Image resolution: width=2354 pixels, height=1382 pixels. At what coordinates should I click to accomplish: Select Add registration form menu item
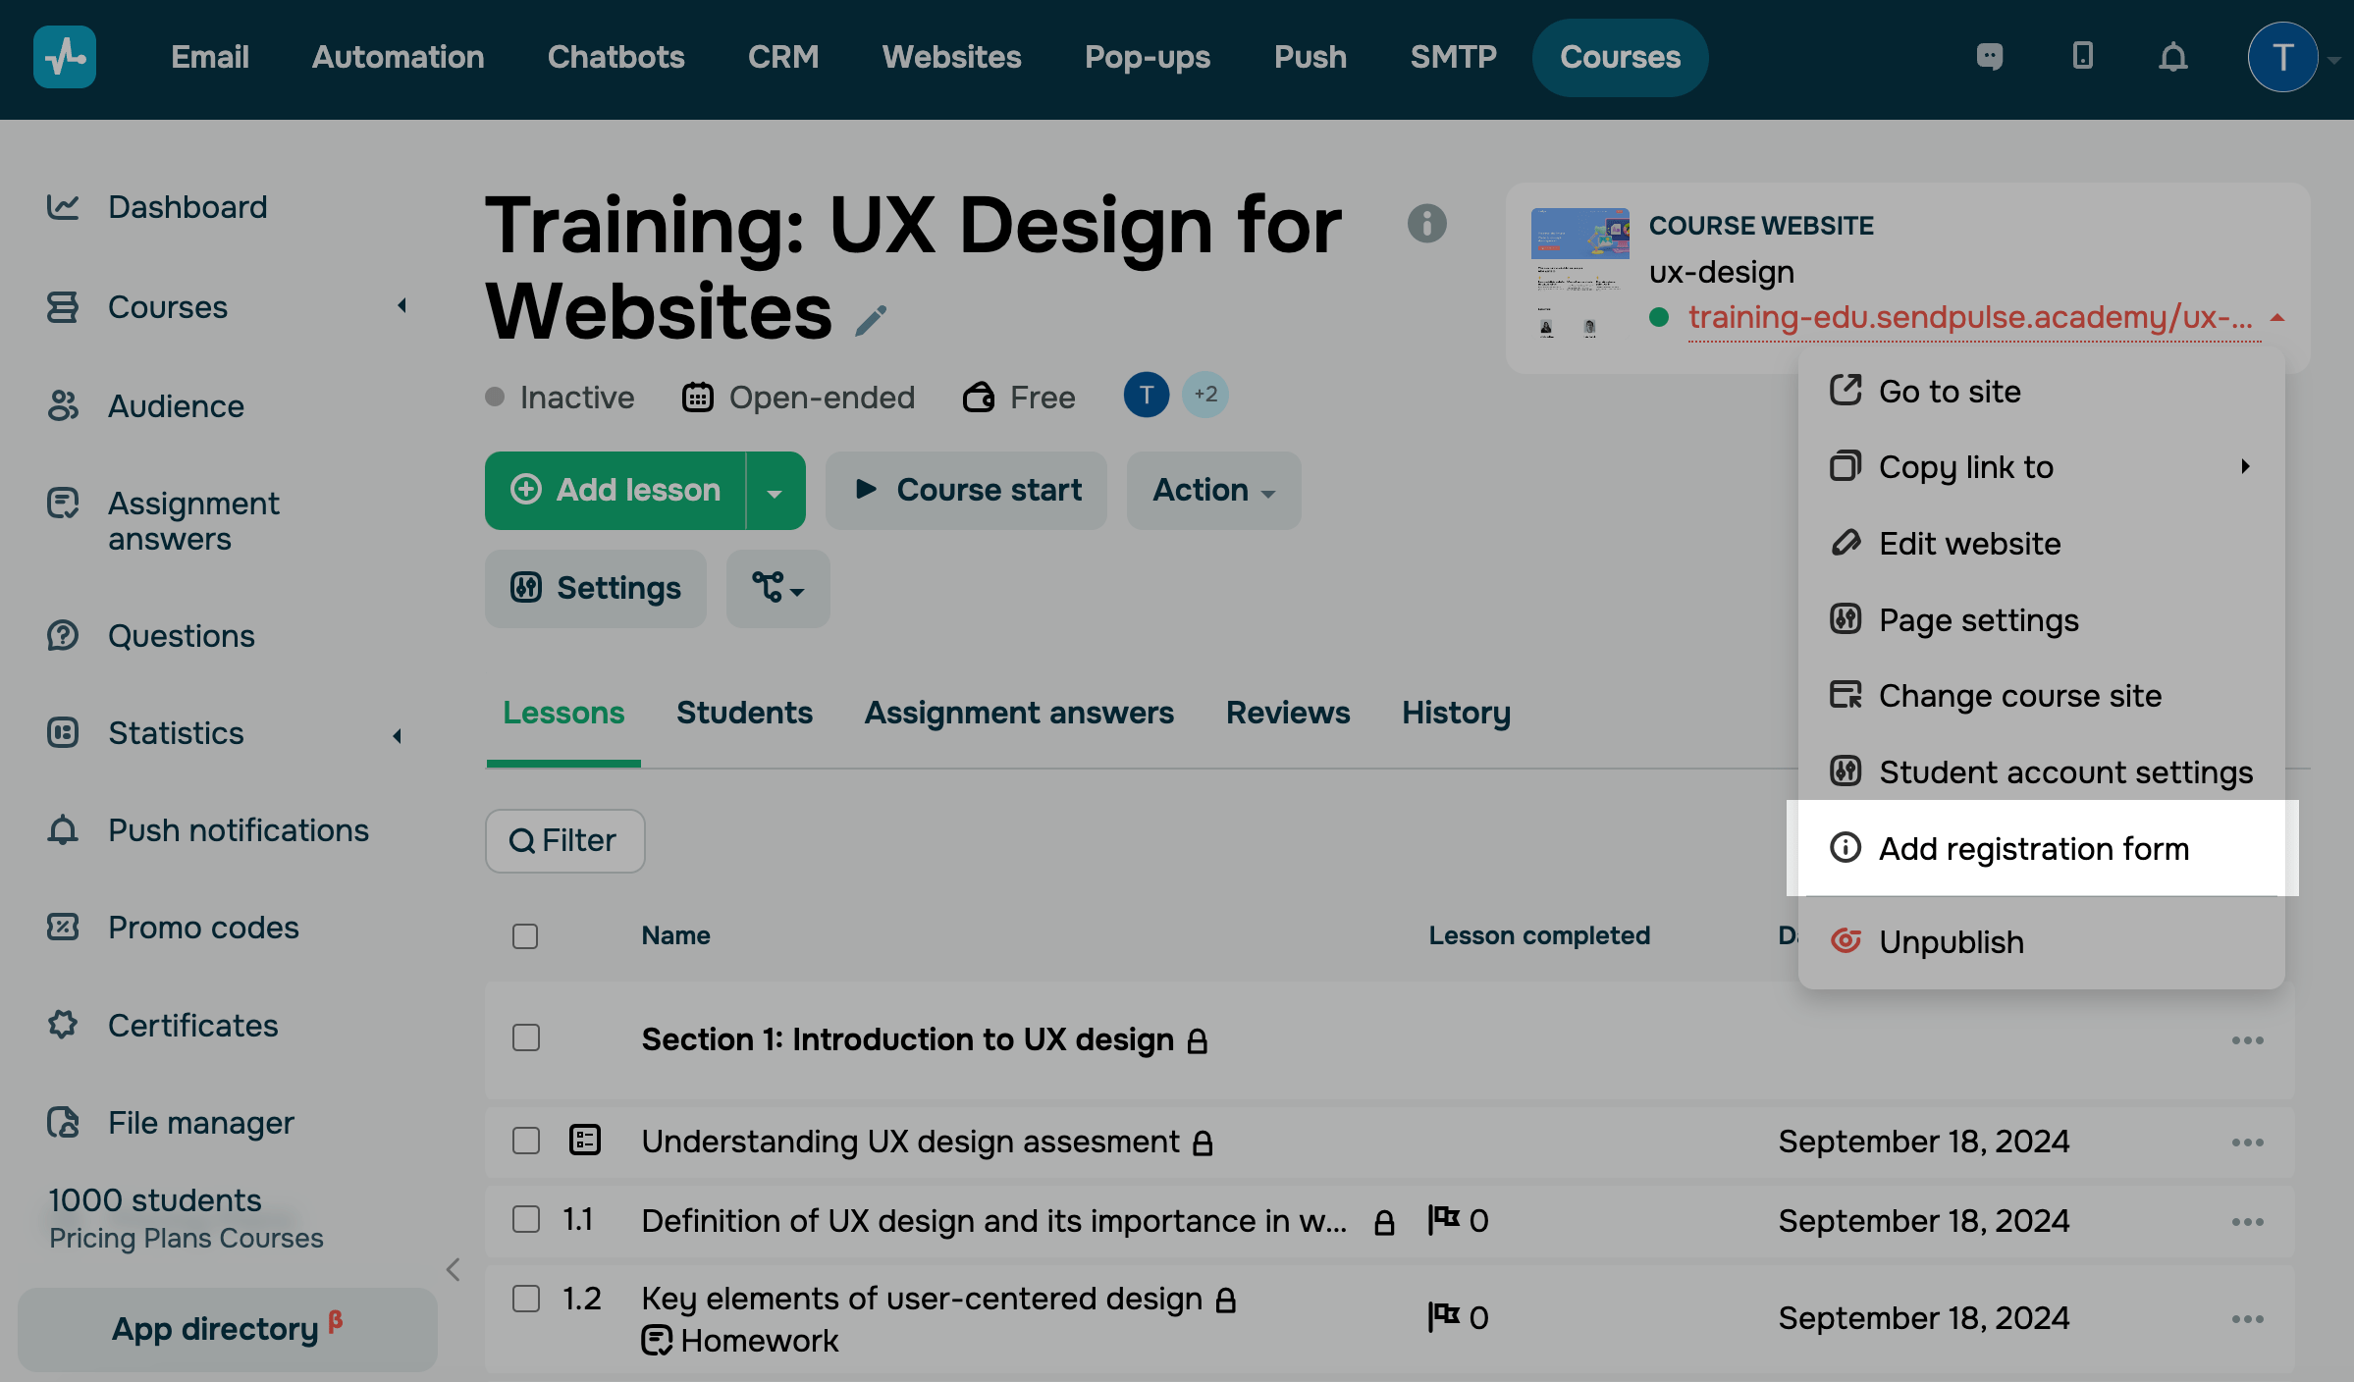point(2033,848)
